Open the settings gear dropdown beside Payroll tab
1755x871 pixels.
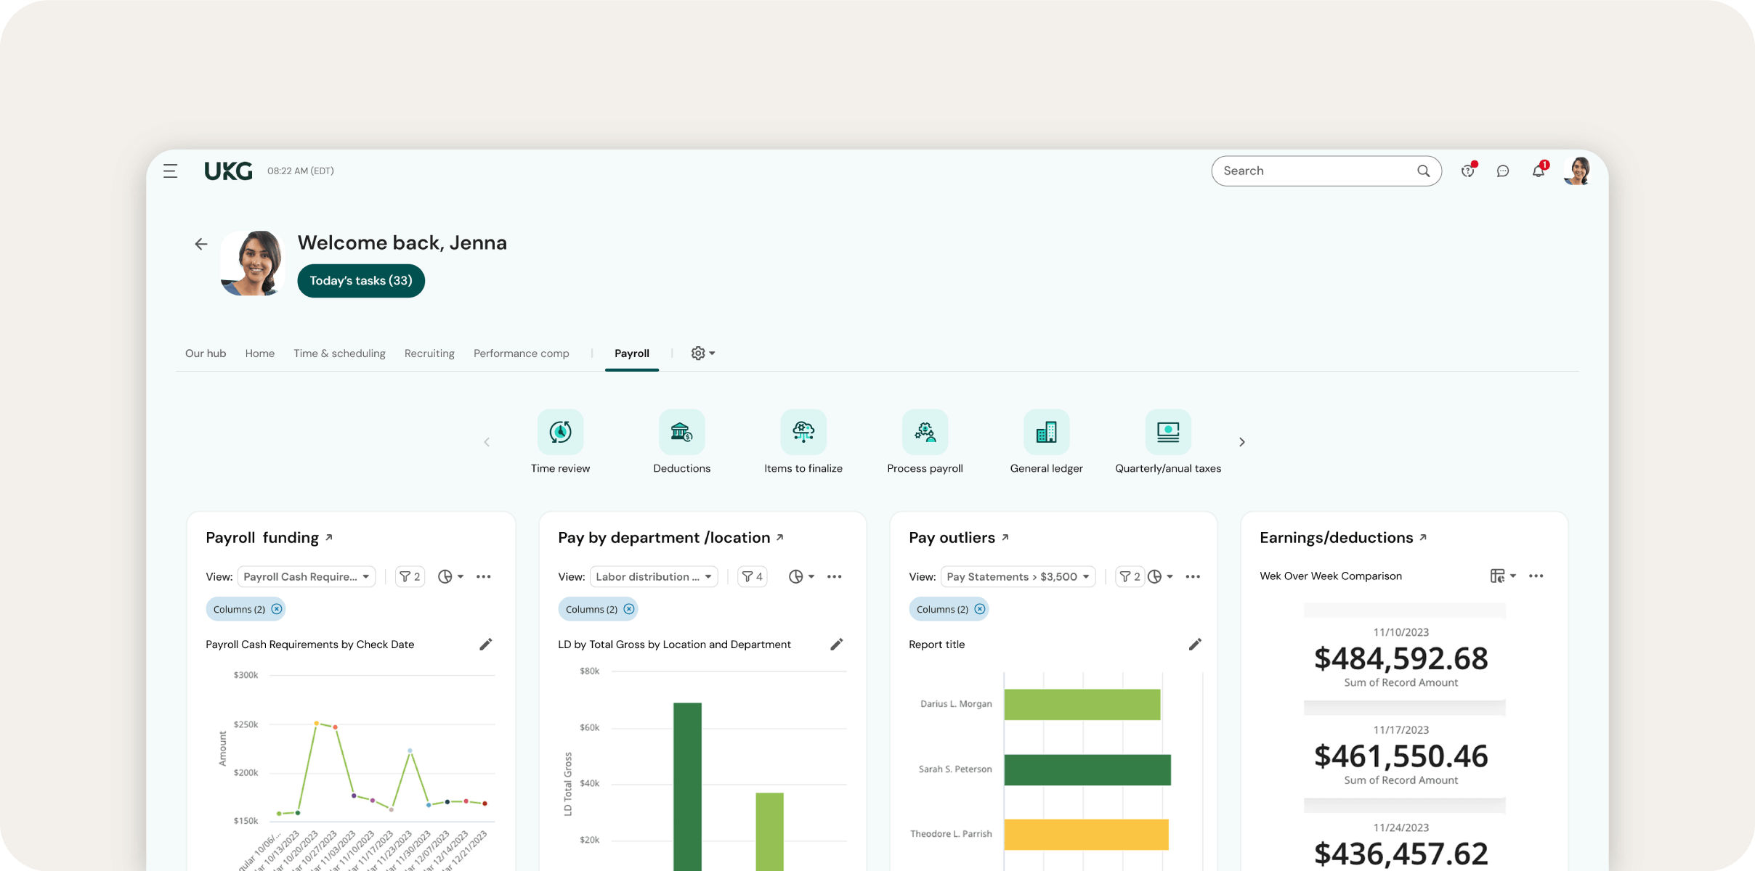click(x=702, y=353)
